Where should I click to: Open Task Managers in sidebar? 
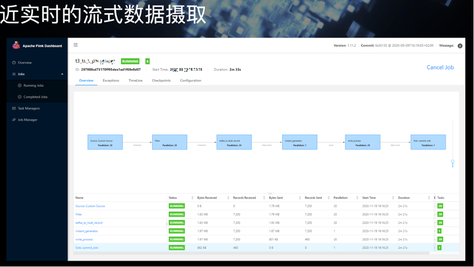pyautogui.click(x=29, y=108)
